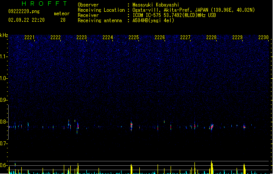Image resolution: width=273 pixels, height=174 pixels.
Task: Click the 2226 time marker
Action: point(160,37)
